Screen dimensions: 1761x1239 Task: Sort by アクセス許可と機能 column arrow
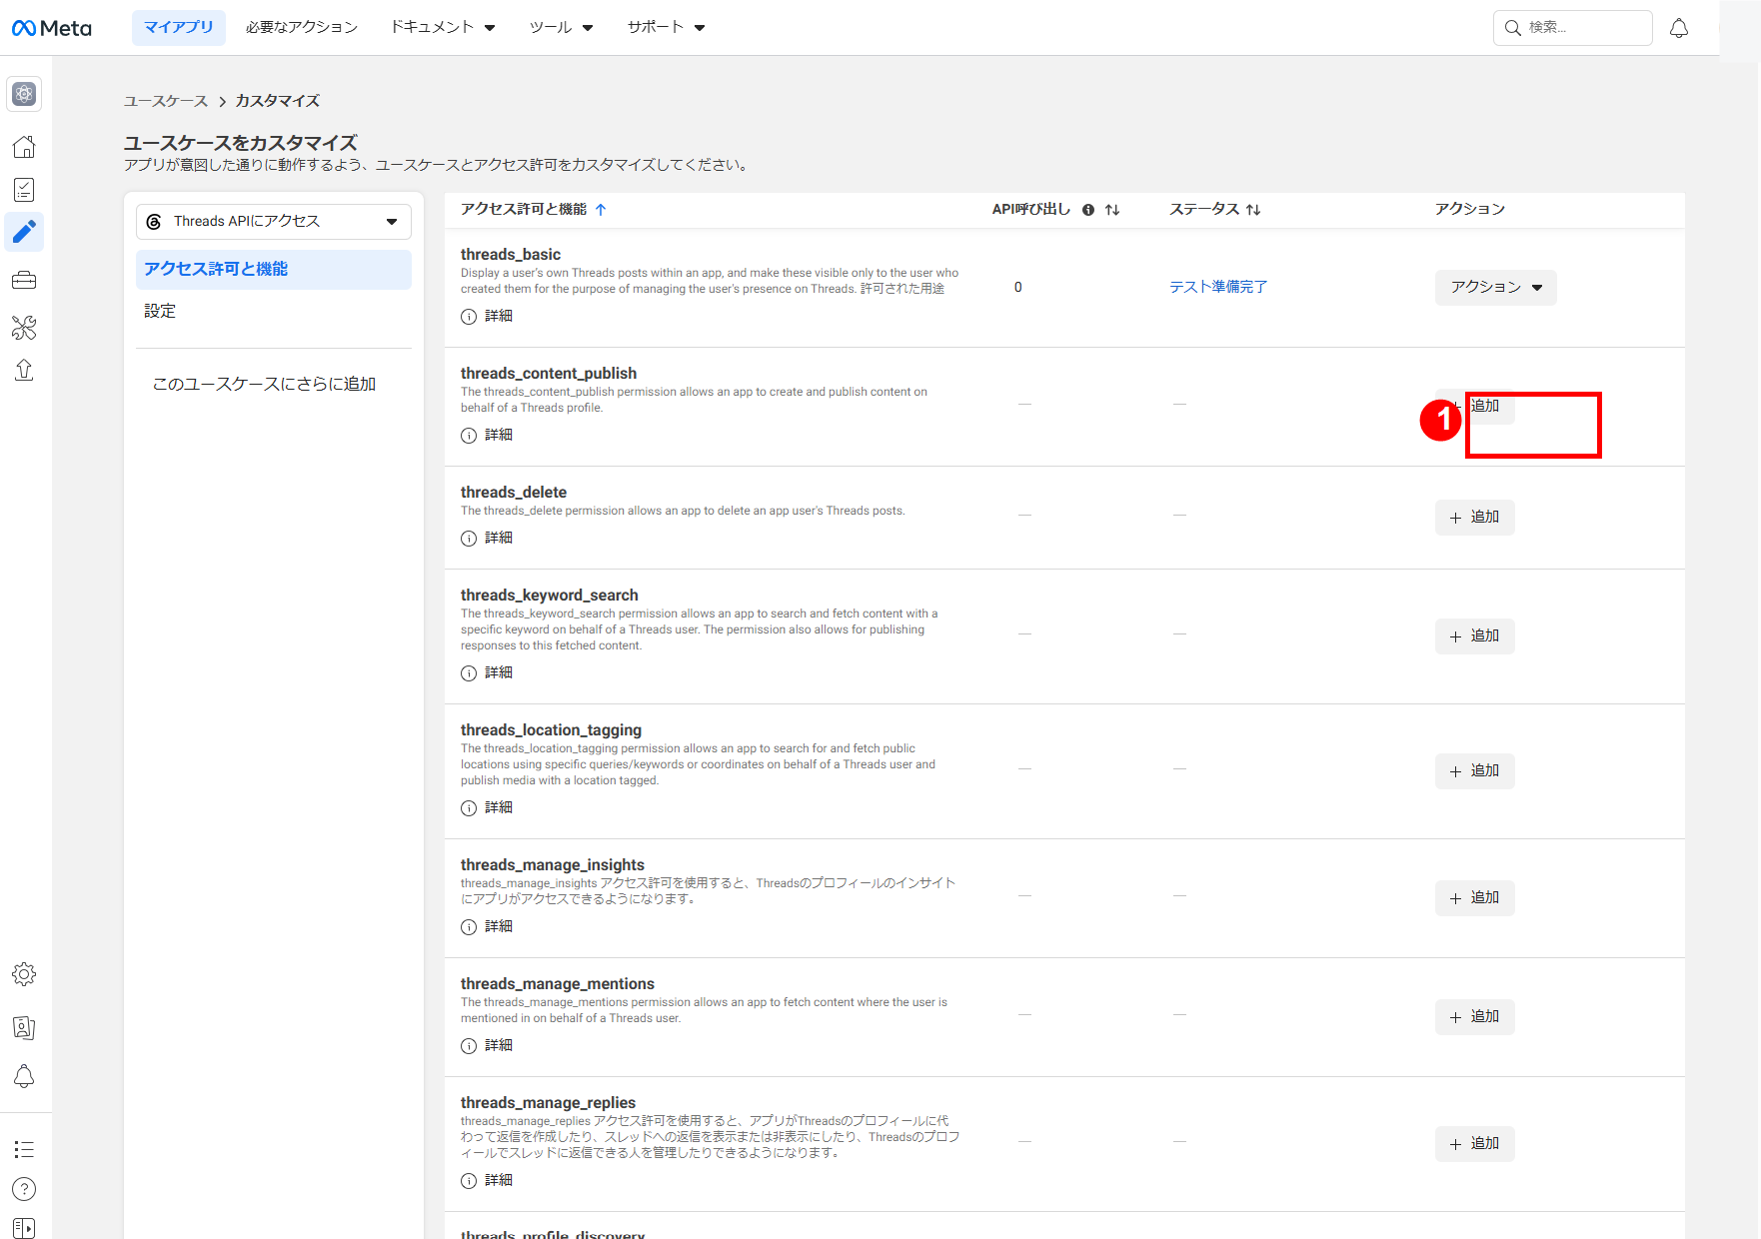601,210
